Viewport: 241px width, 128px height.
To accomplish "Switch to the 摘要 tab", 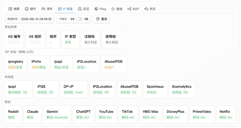I will [x=14, y=9].
